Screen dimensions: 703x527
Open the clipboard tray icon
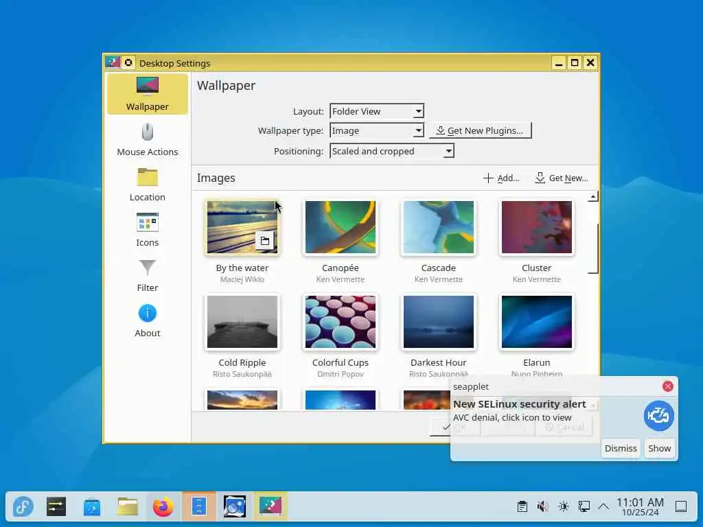522,507
